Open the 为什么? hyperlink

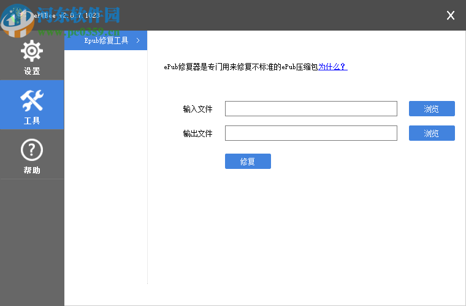[x=333, y=67]
